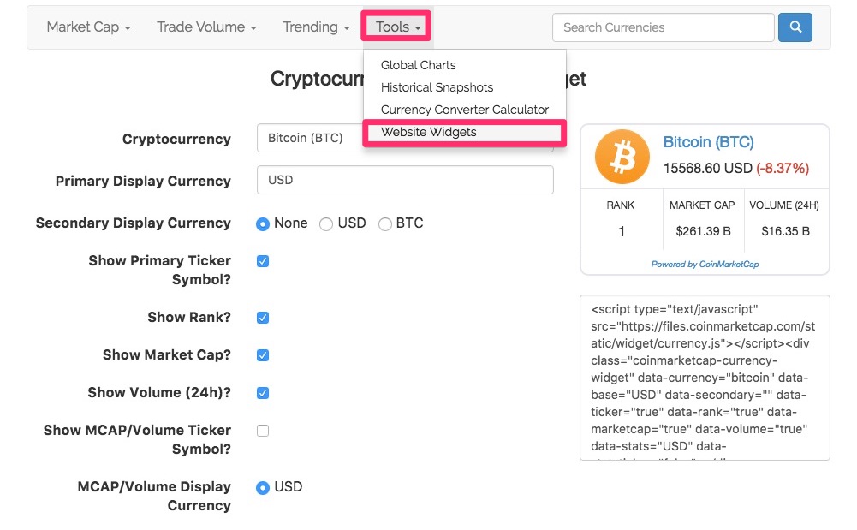Choose Global Charts from Tools menu
Image resolution: width=857 pixels, height=530 pixels.
(418, 65)
